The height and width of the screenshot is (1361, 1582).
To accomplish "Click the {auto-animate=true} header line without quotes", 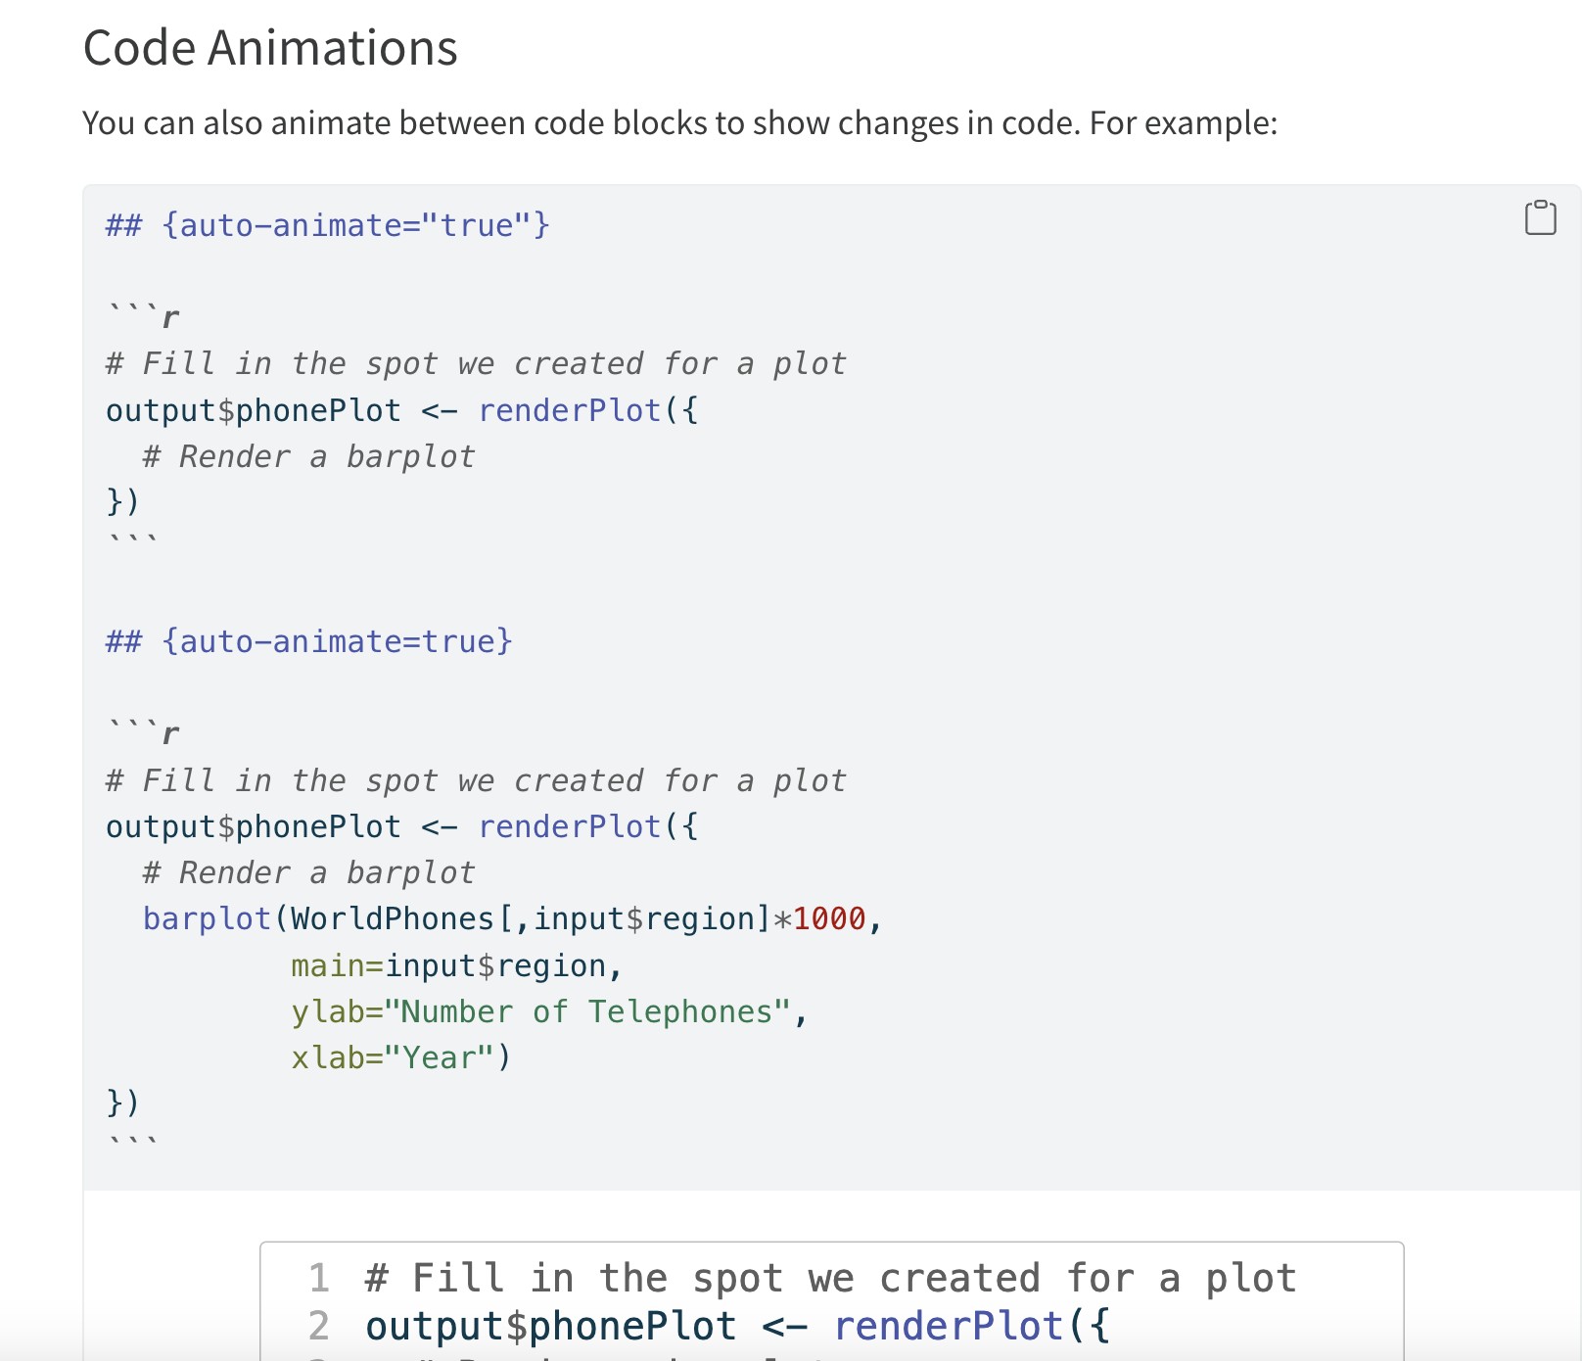I will [x=308, y=641].
